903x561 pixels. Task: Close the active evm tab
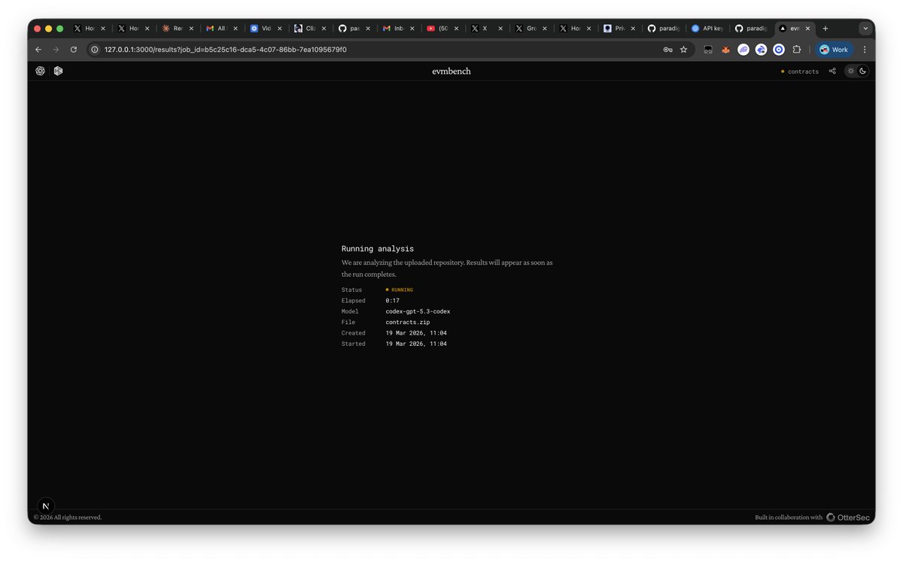click(x=808, y=29)
